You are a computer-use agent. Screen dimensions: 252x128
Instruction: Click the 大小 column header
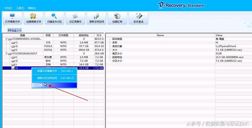click(99, 35)
